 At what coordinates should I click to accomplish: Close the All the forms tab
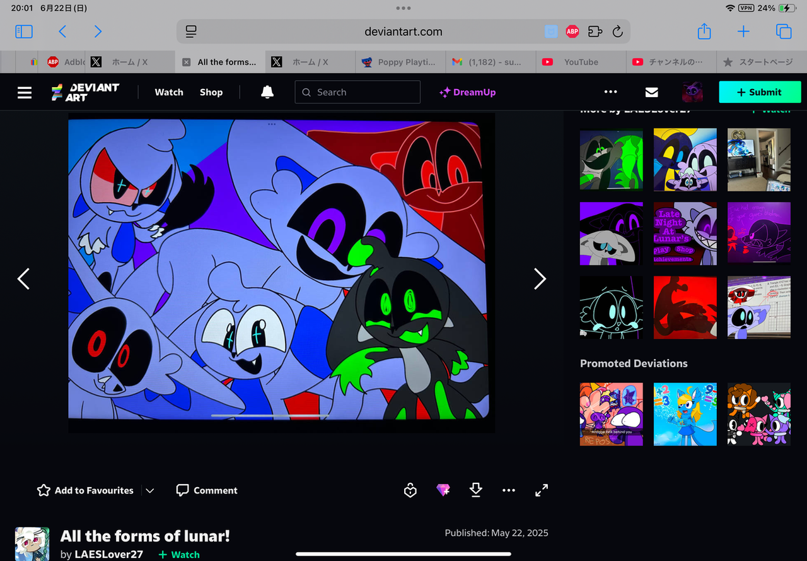click(x=186, y=62)
